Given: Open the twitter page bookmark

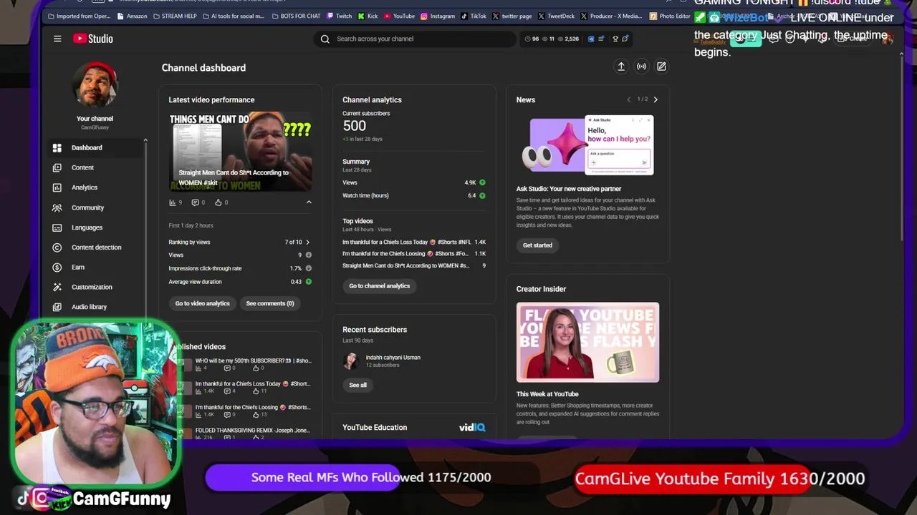Looking at the screenshot, I should tap(512, 16).
